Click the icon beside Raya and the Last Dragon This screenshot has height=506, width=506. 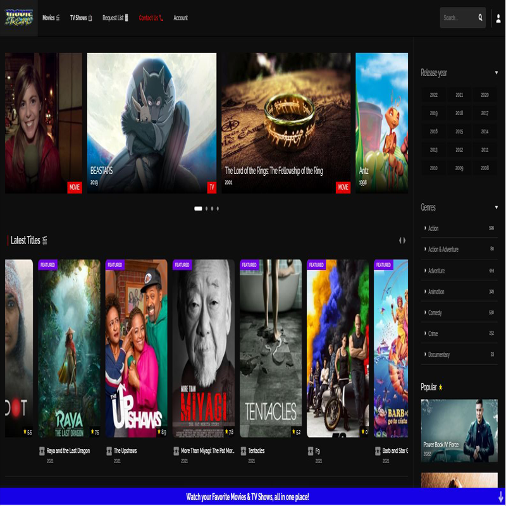[x=42, y=451]
